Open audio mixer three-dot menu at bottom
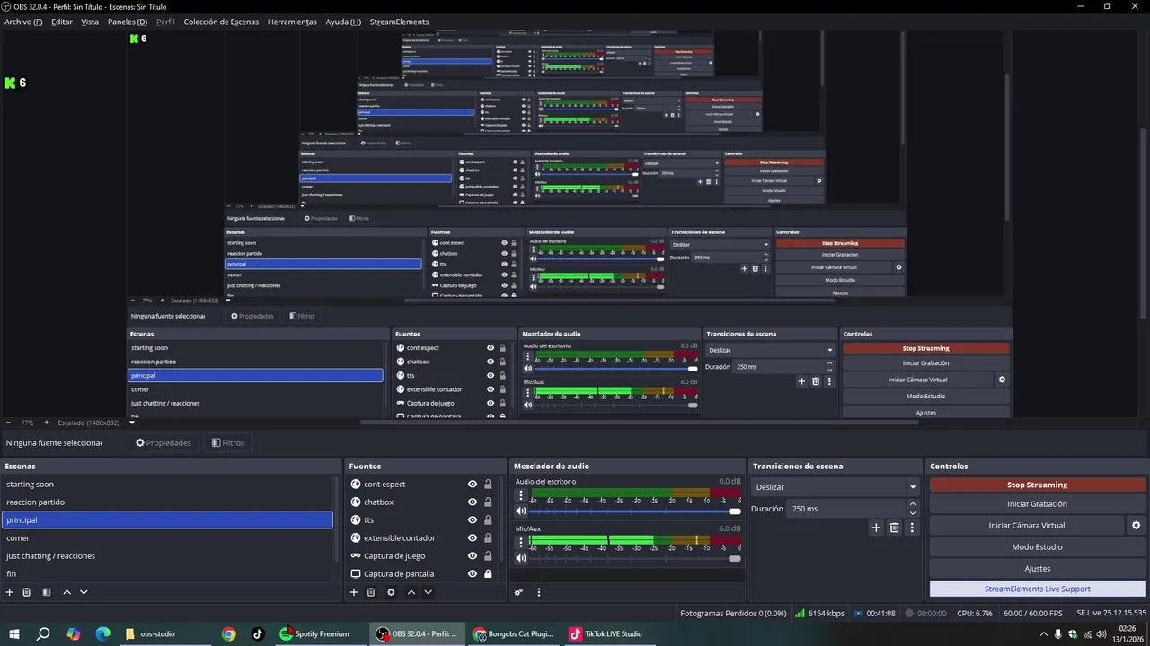Image resolution: width=1150 pixels, height=646 pixels. [x=539, y=592]
